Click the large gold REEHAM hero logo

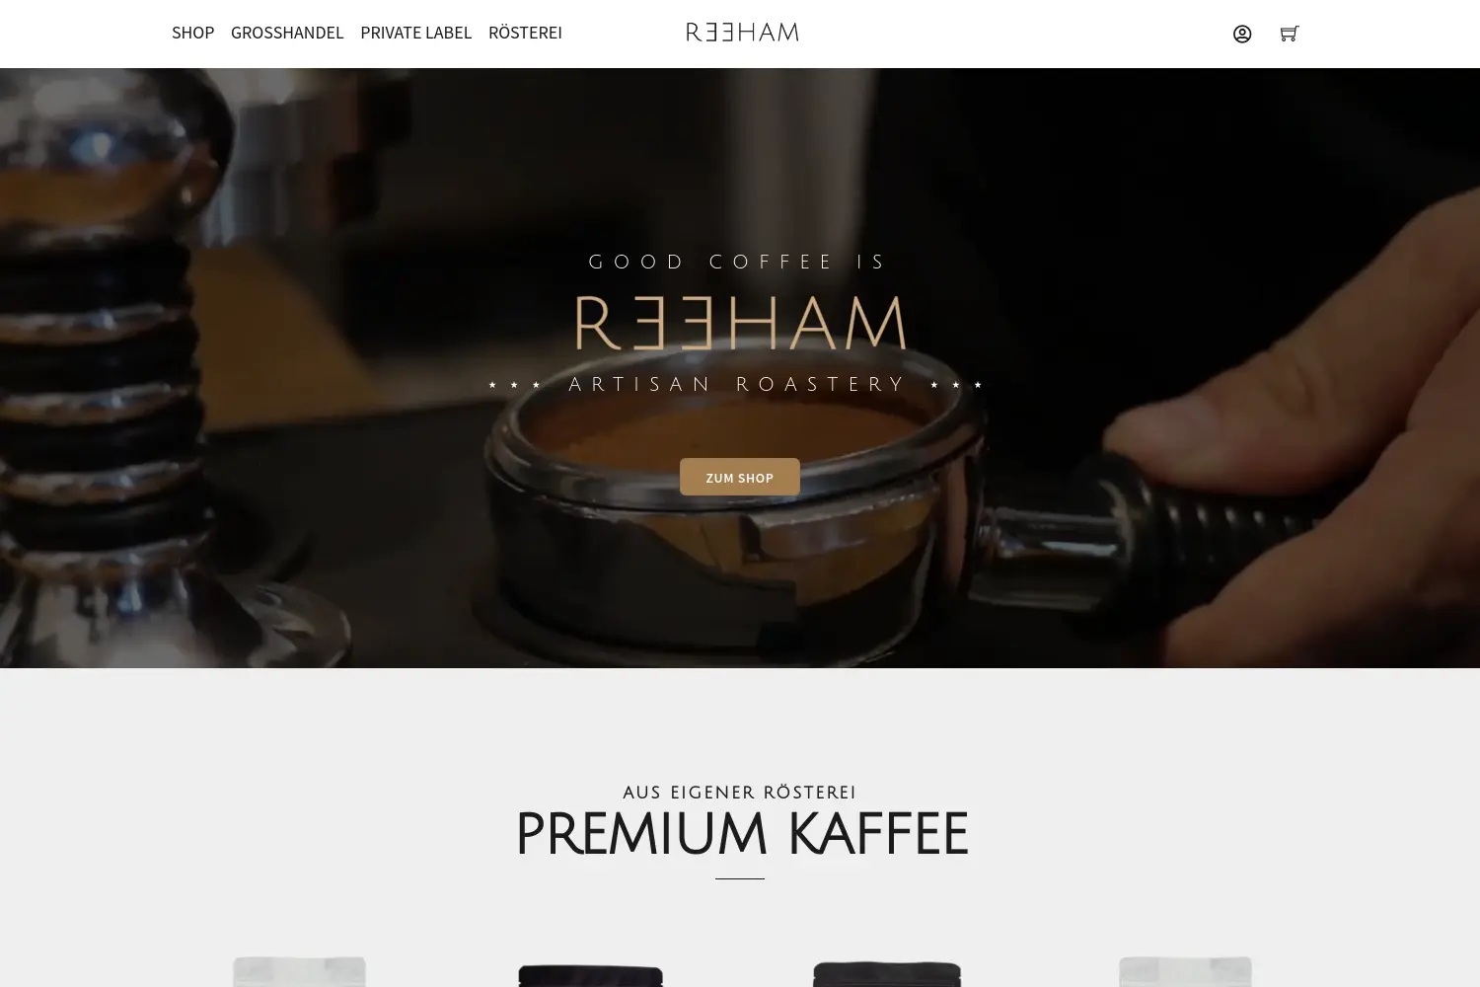point(740,323)
